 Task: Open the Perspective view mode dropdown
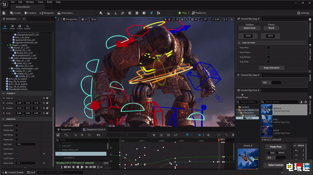[70, 19]
